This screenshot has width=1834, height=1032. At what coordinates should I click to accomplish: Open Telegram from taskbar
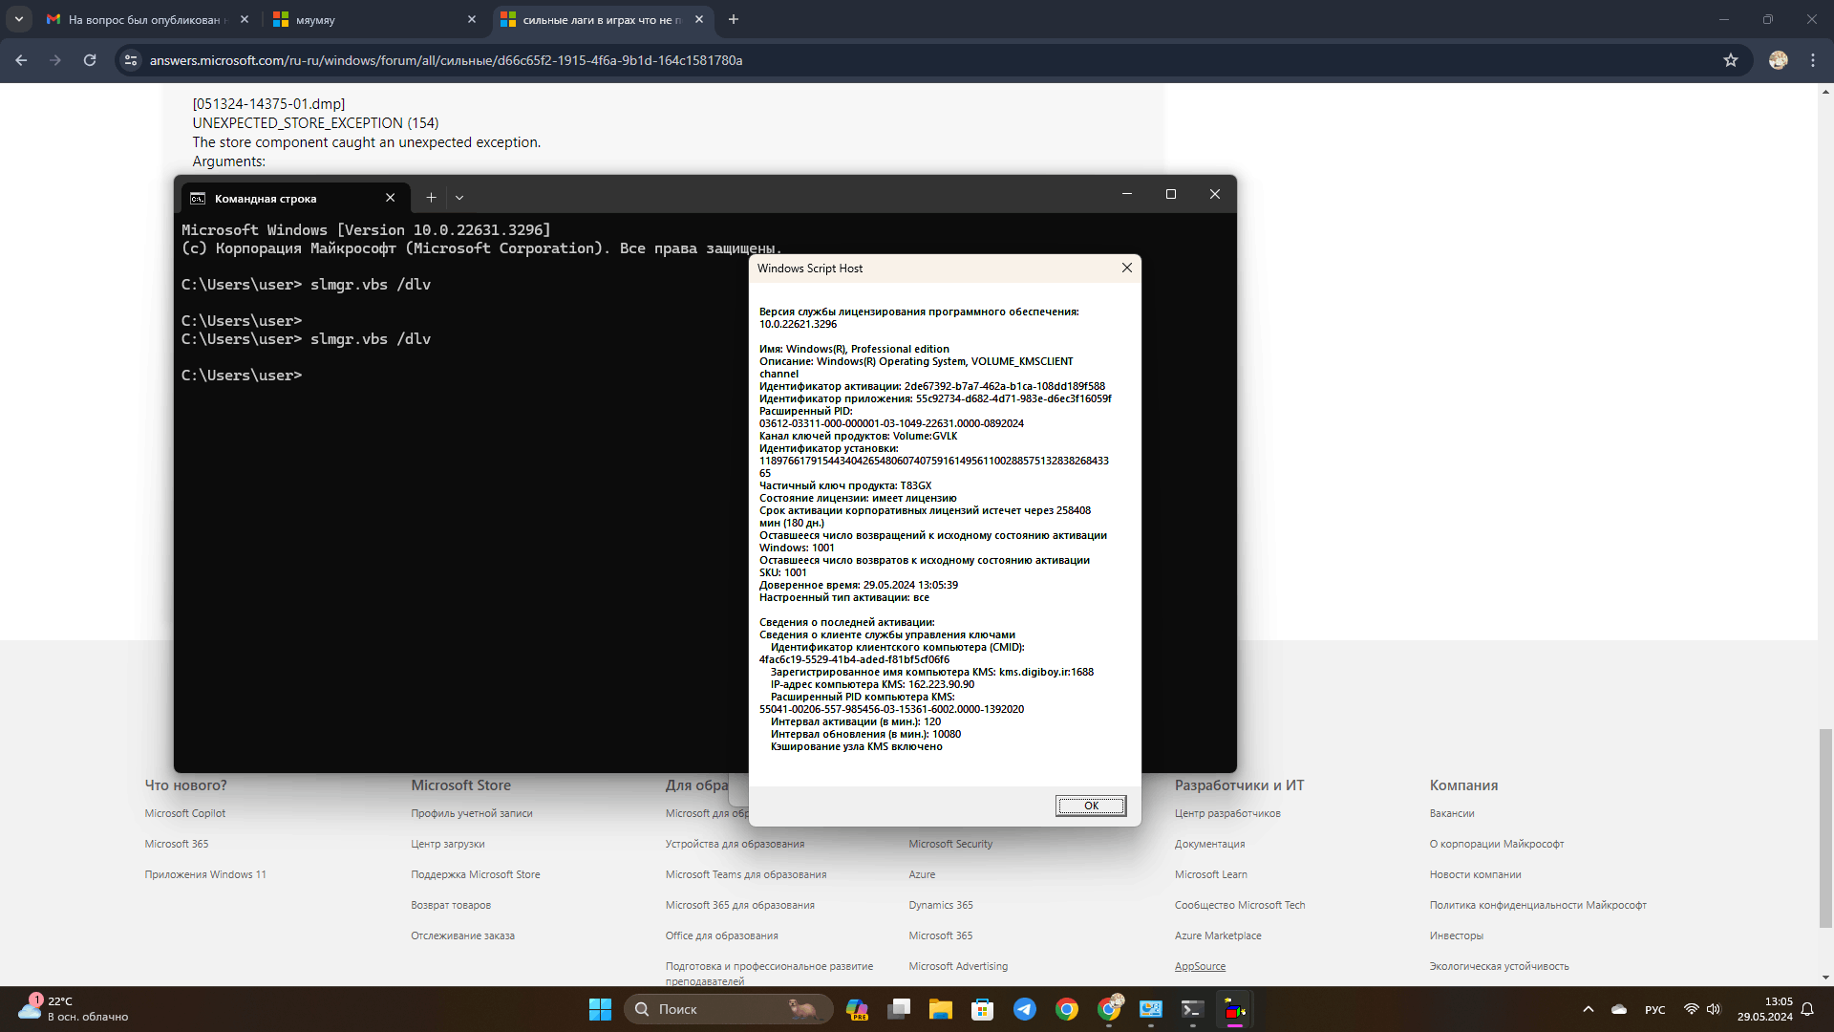click(x=1025, y=1009)
